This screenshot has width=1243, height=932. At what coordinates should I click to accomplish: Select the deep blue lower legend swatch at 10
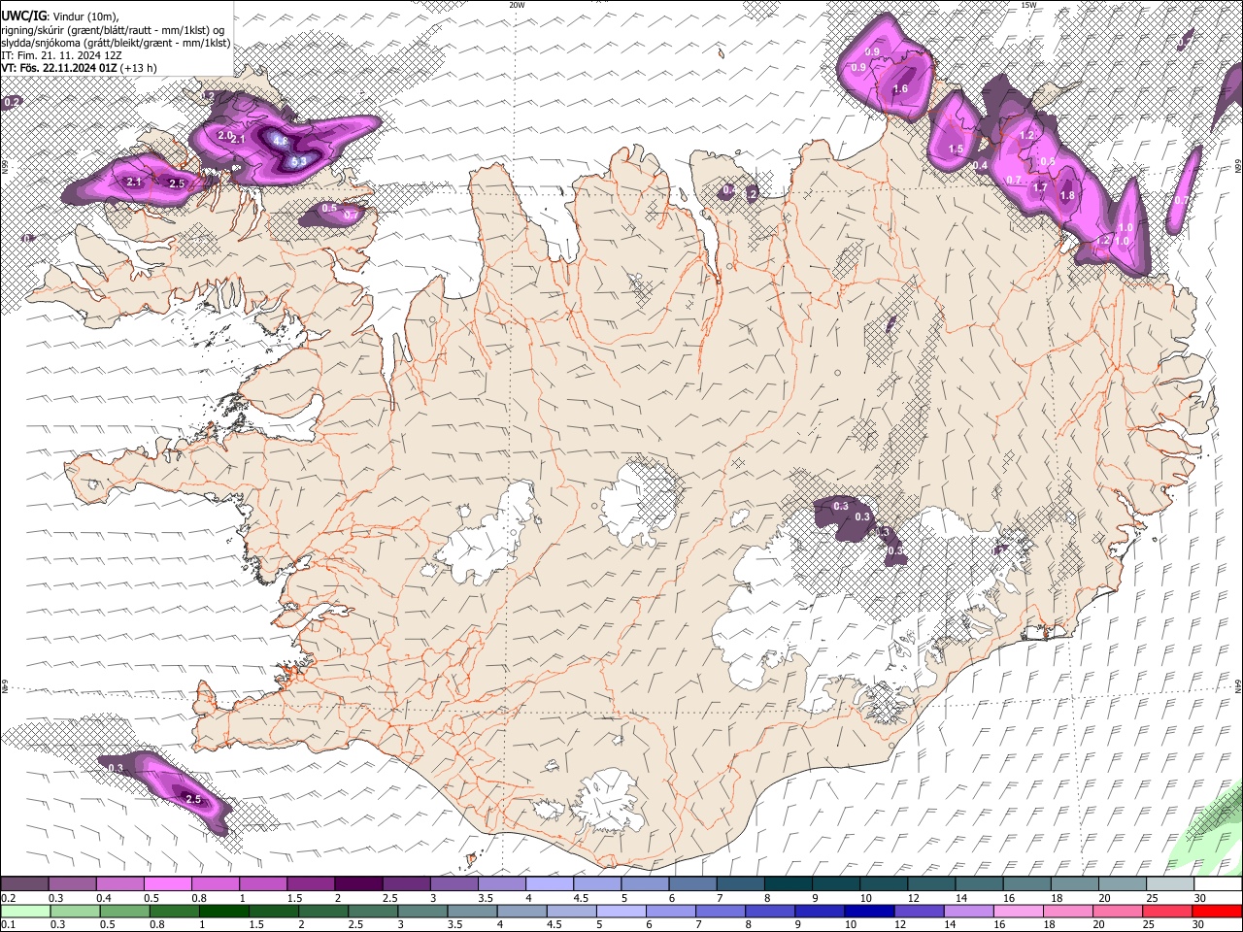pyautogui.click(x=869, y=911)
